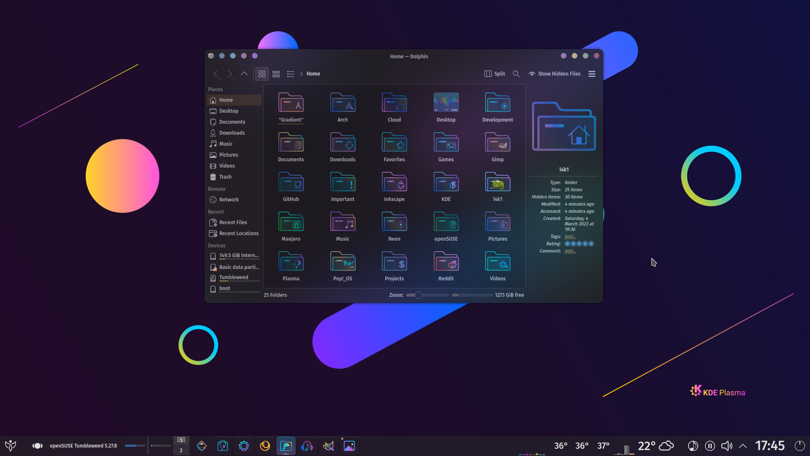Select the Cloud folder icon
Image resolution: width=810 pixels, height=456 pixels.
(394, 102)
